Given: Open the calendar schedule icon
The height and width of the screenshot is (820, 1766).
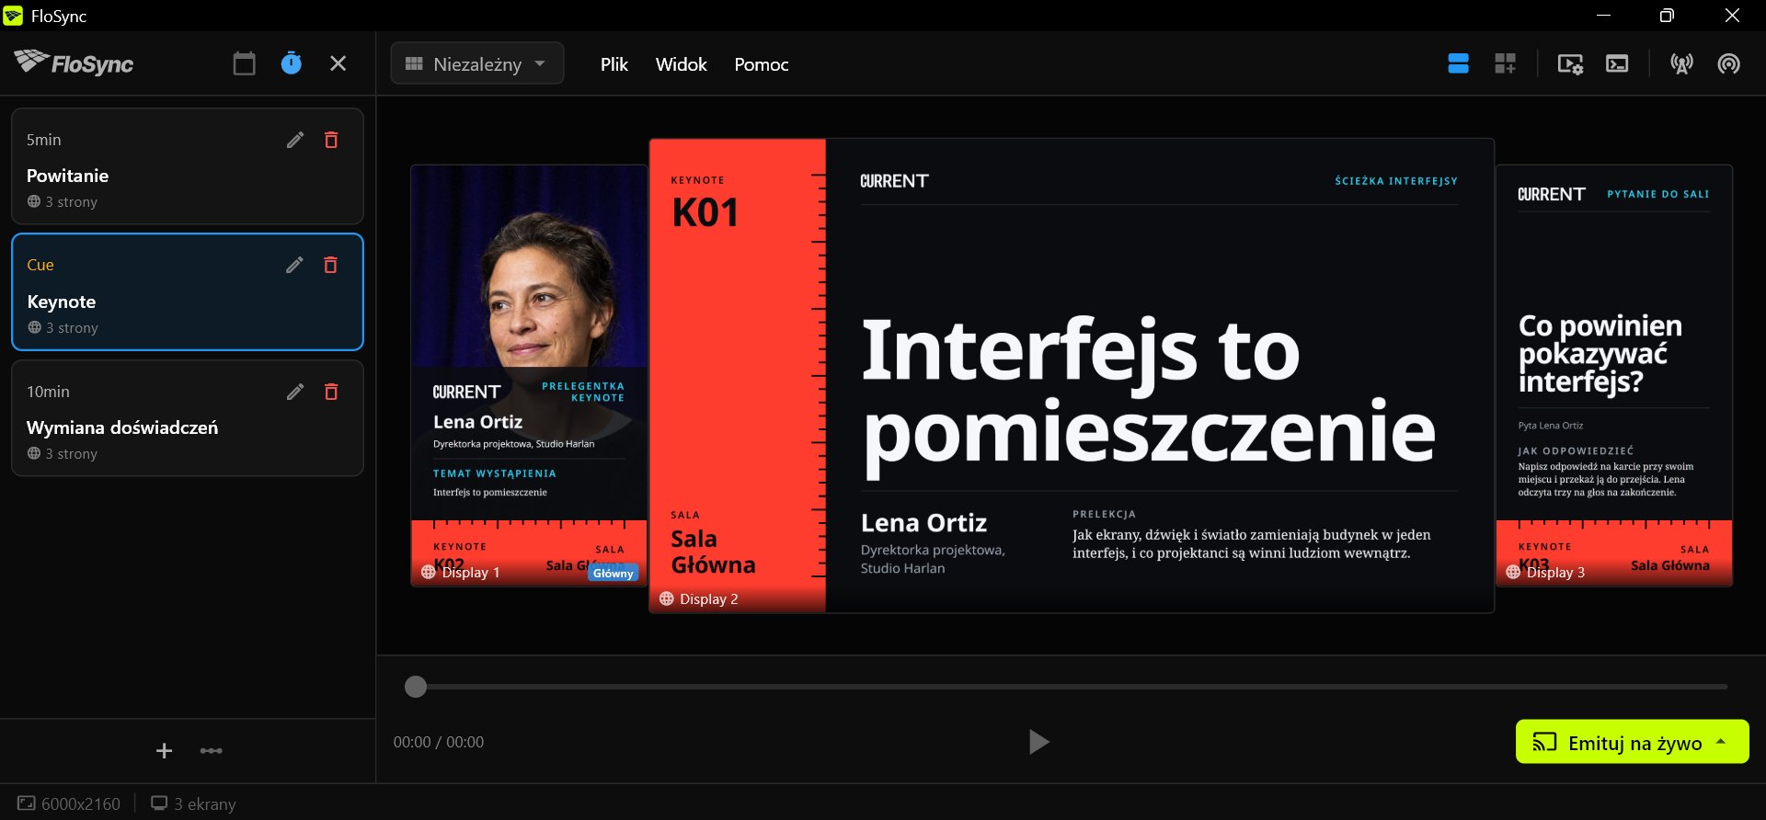Looking at the screenshot, I should pyautogui.click(x=244, y=63).
